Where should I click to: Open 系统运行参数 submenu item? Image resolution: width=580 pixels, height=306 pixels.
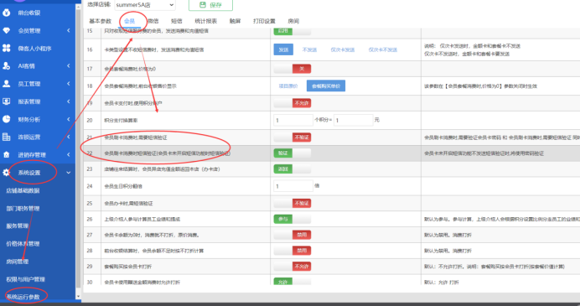tap(23, 297)
